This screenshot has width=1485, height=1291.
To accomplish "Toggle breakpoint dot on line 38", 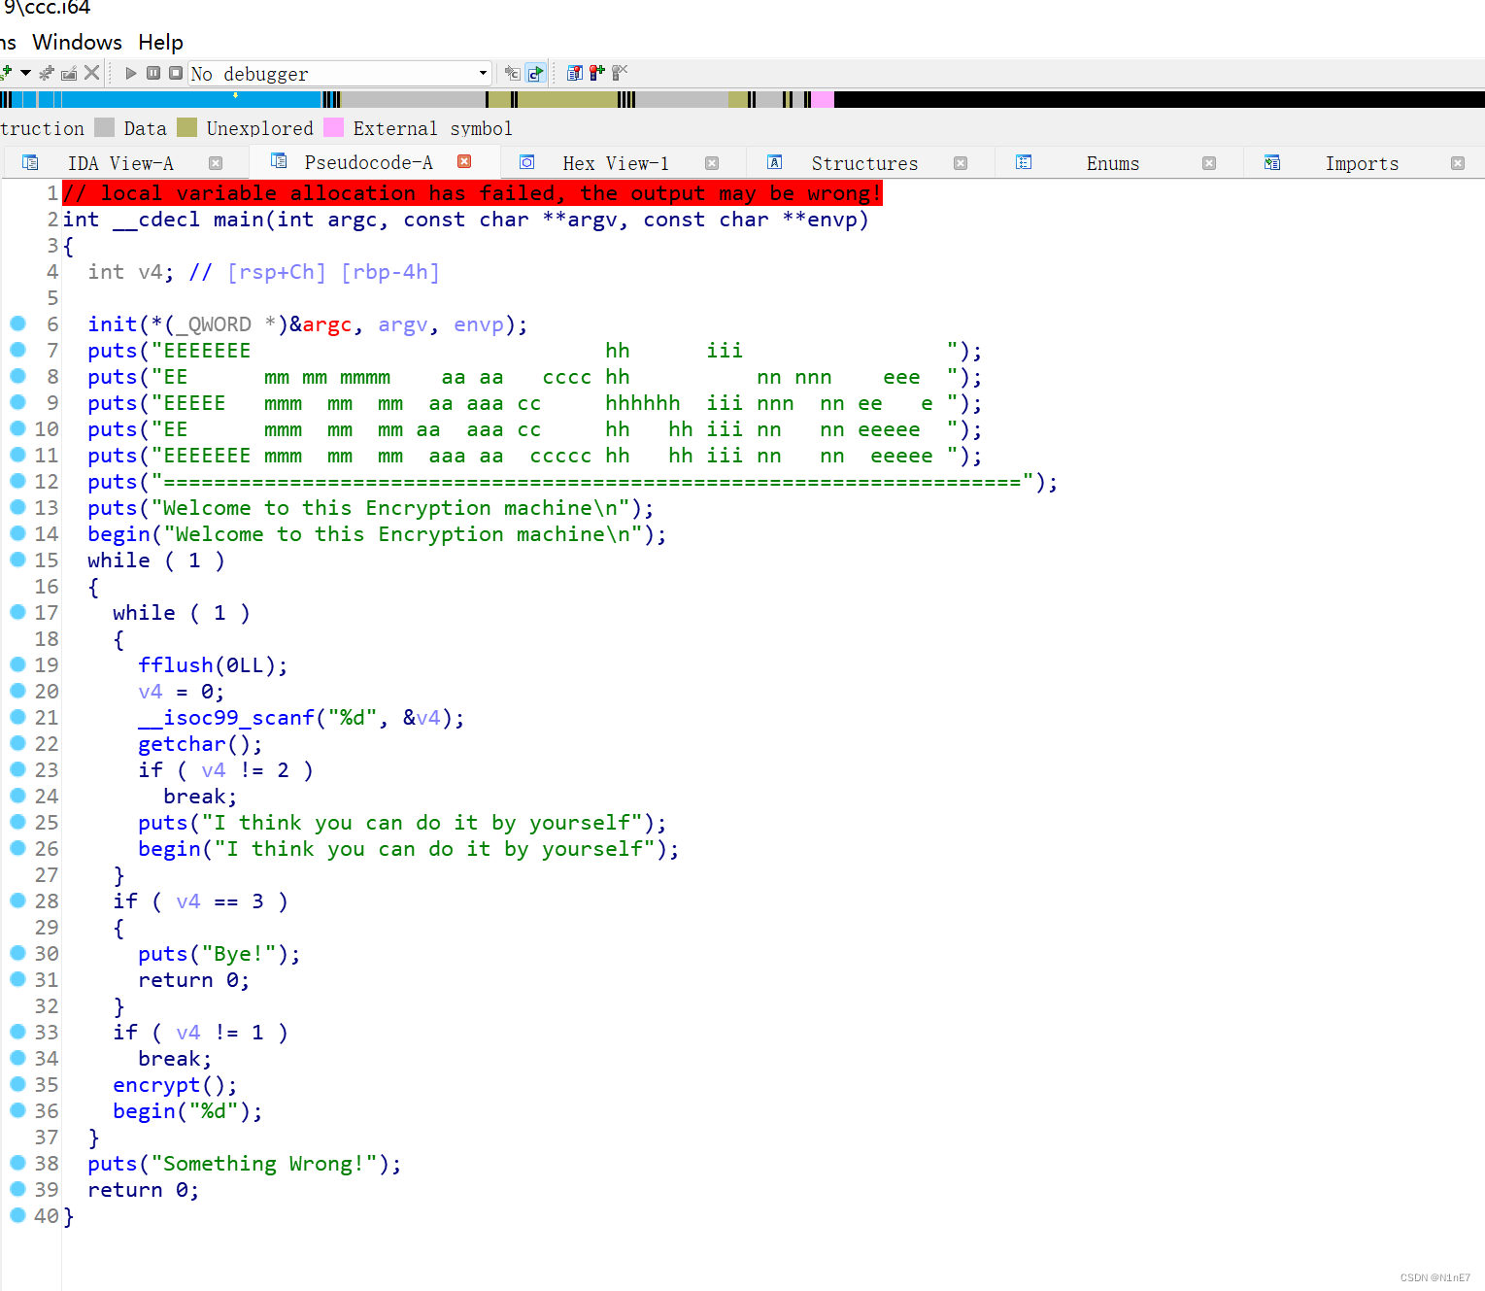I will [17, 1162].
